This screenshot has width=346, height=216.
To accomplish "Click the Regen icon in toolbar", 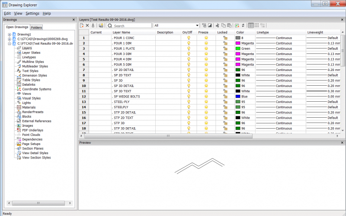I will [237, 26].
